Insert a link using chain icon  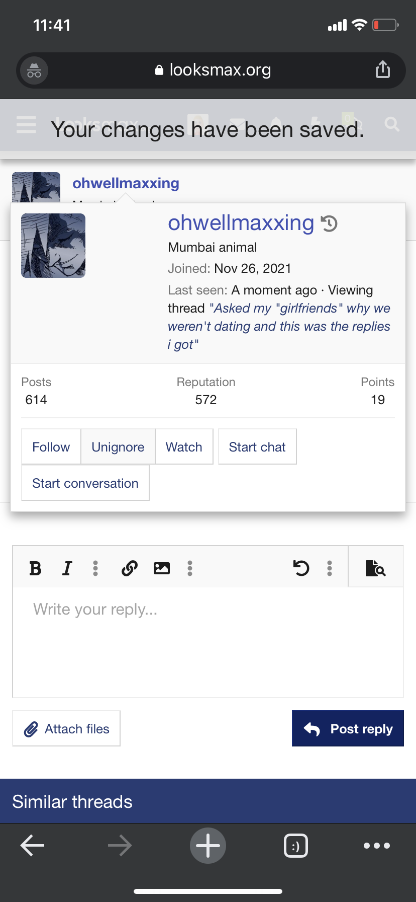click(130, 568)
